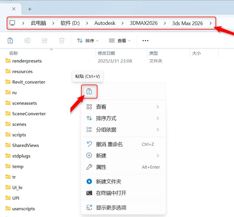Viewport: 234px width, 217px height.
Task: Sort by the 修改日期 column header
Action: [x=106, y=53]
